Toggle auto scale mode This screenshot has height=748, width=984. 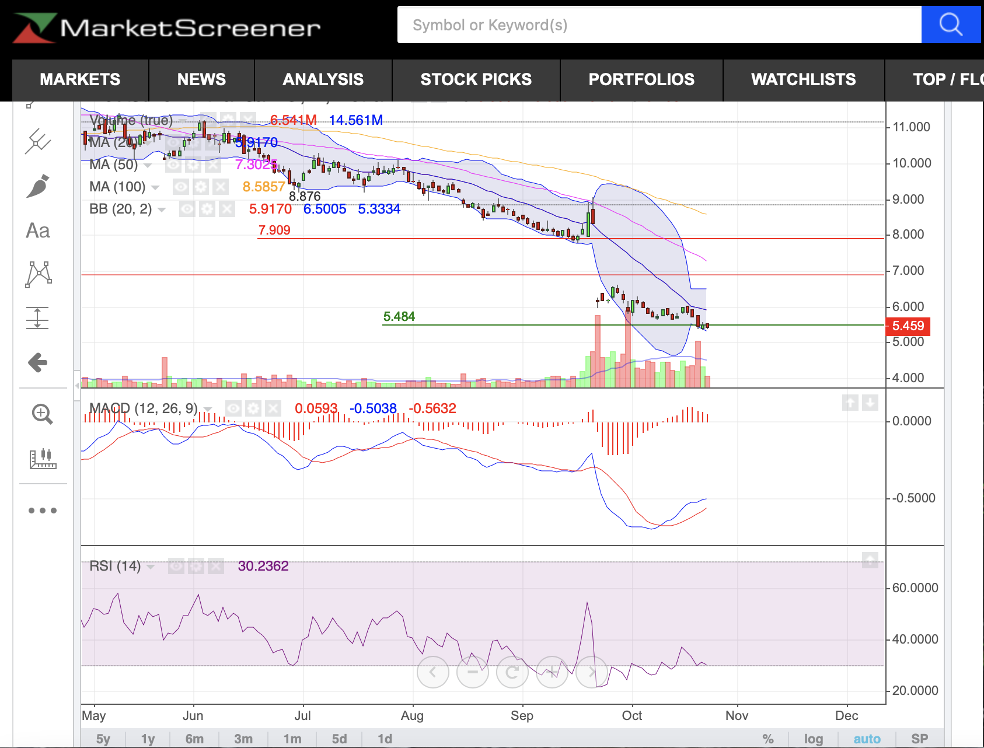click(867, 739)
